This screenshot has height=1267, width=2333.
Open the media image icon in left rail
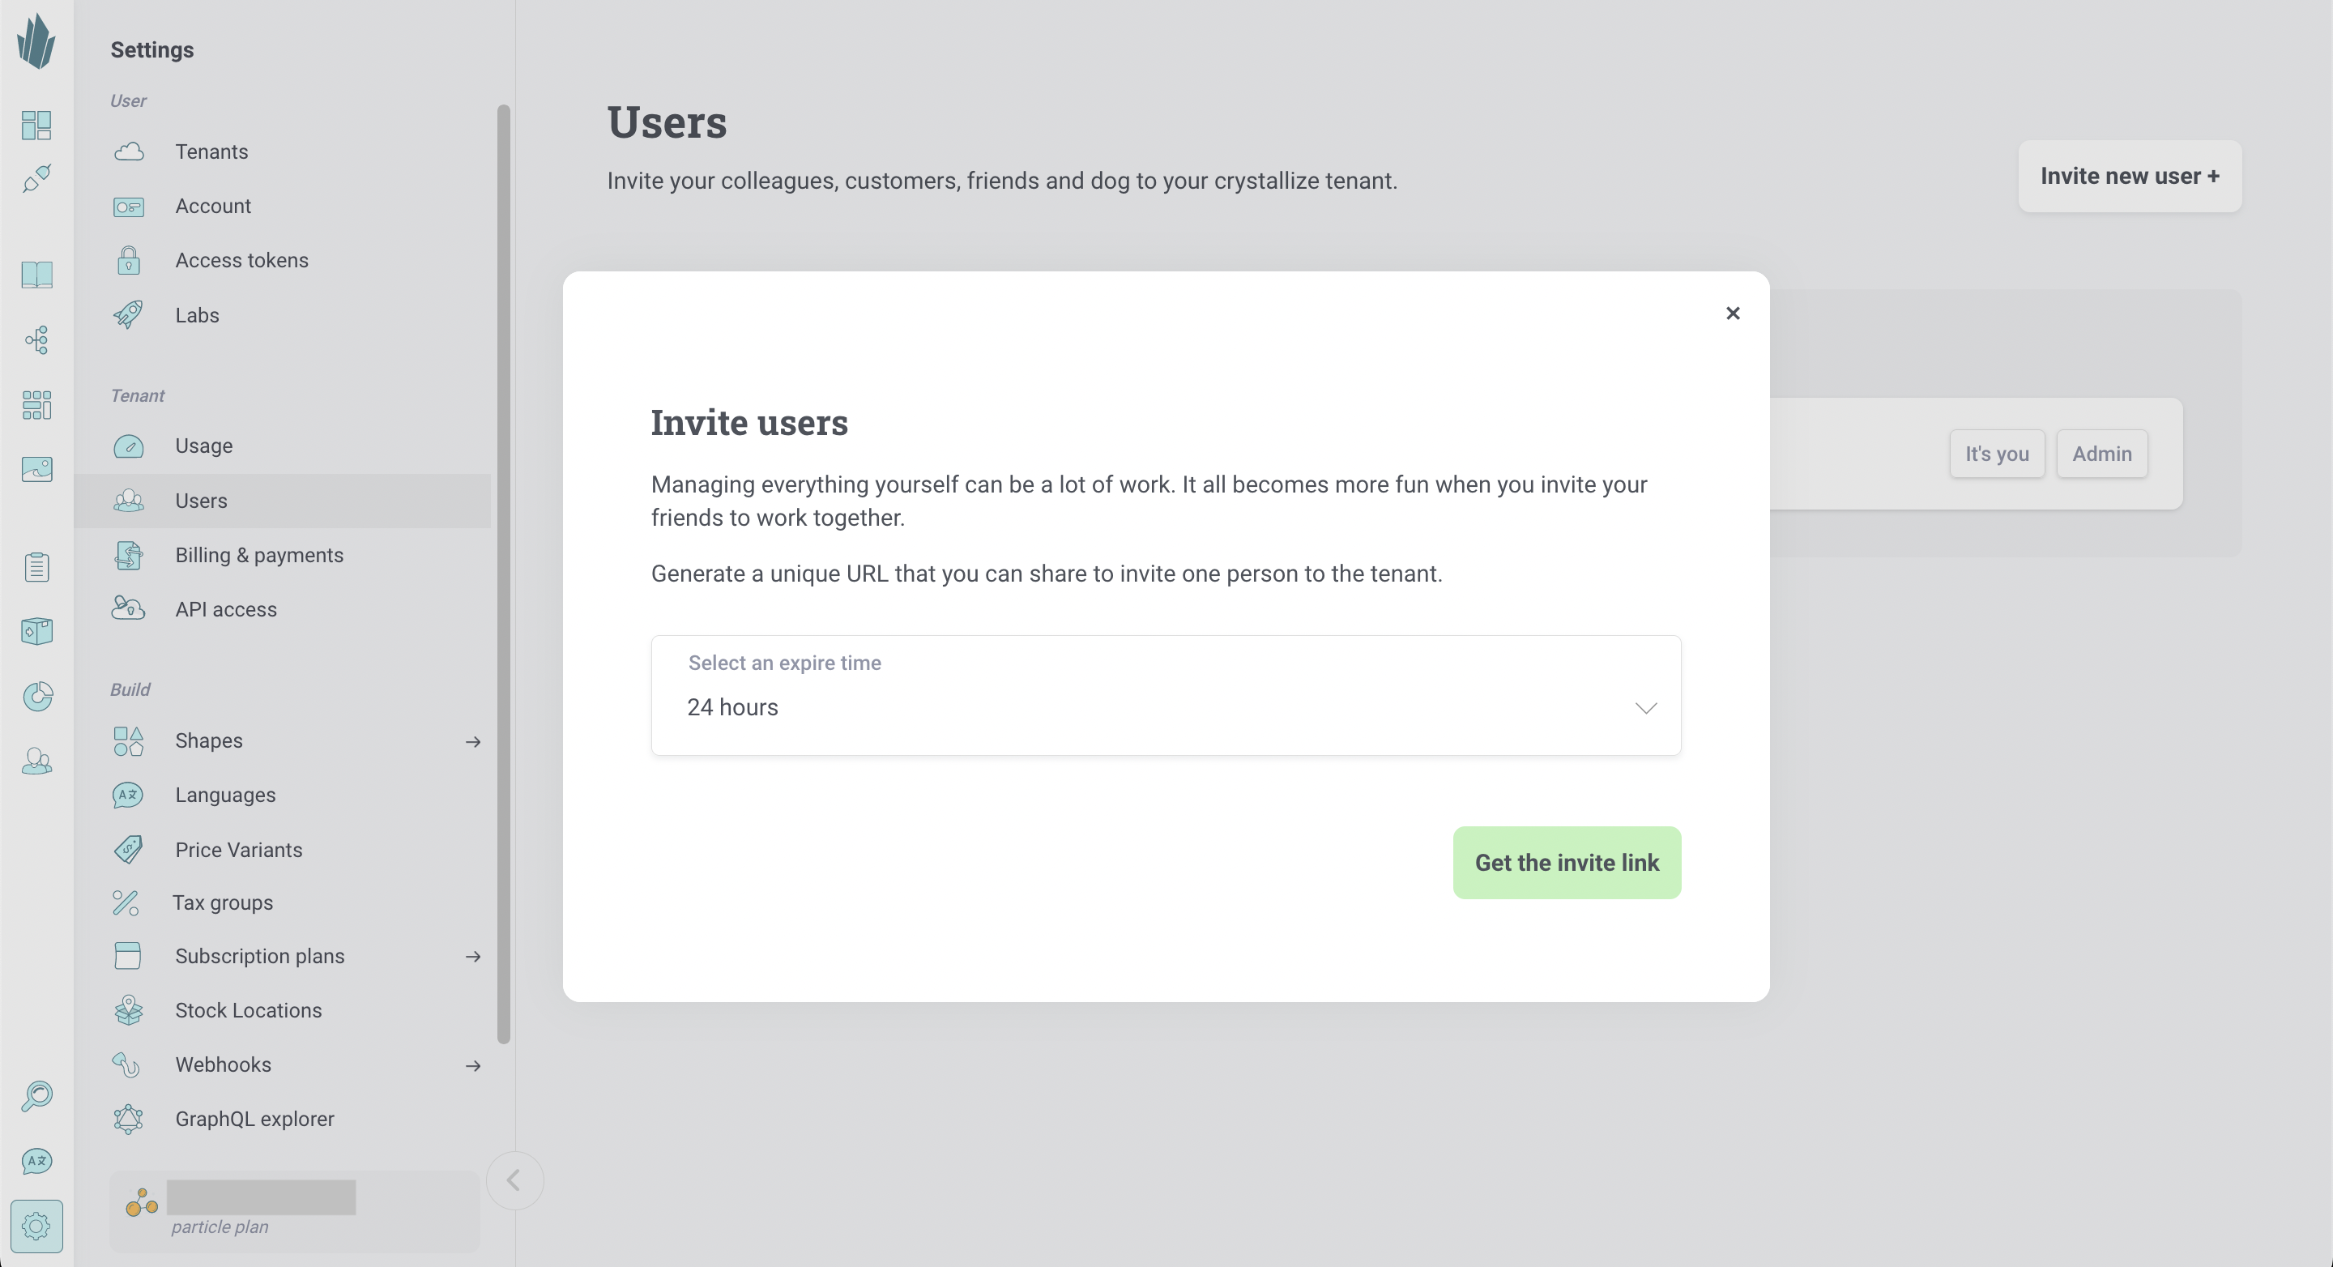pos(36,469)
